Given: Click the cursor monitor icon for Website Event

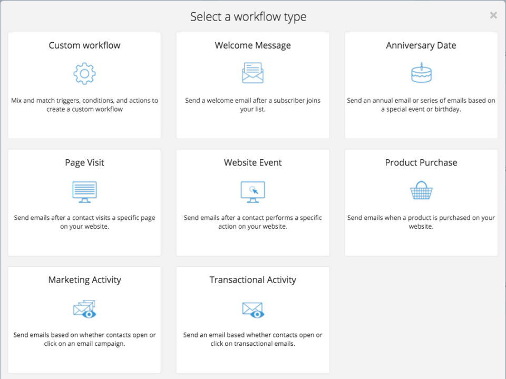Looking at the screenshot, I should (x=252, y=192).
